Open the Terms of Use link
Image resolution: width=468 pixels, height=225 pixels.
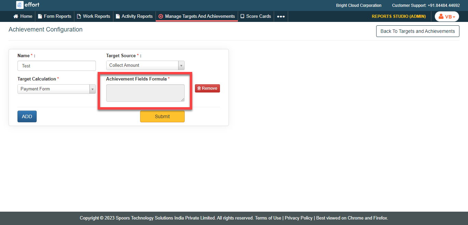(x=268, y=218)
